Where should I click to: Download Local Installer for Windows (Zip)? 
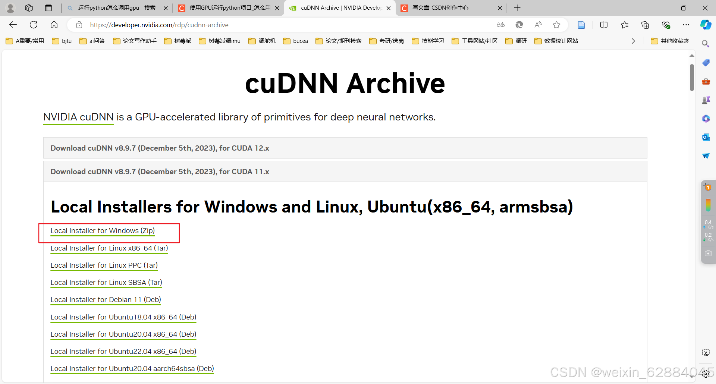[x=103, y=231]
